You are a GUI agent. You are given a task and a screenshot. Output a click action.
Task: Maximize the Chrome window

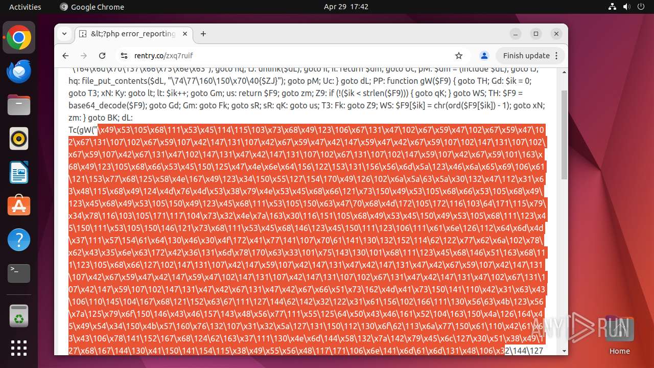coord(536,34)
